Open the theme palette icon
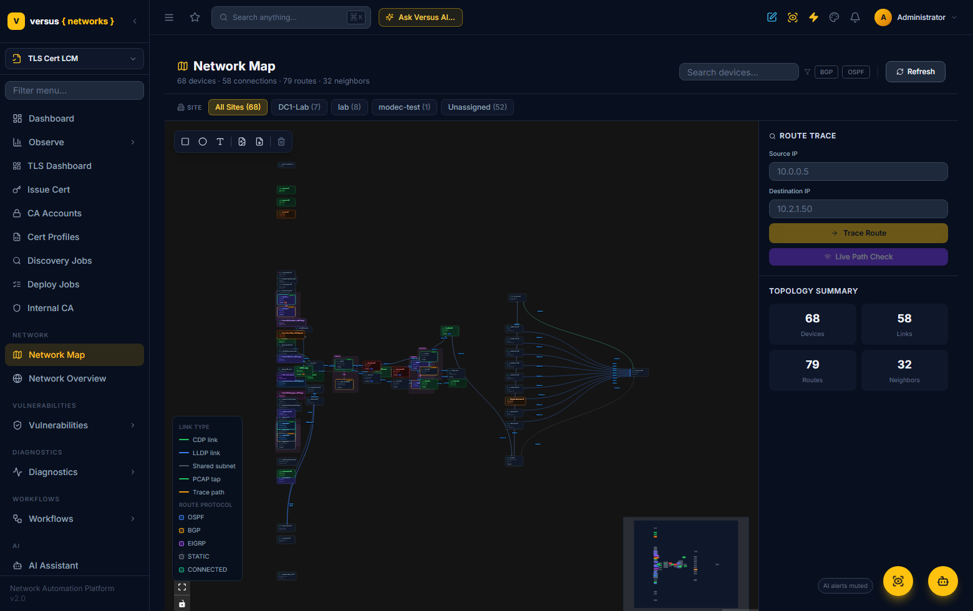Screen dimensions: 973x611 835,17
